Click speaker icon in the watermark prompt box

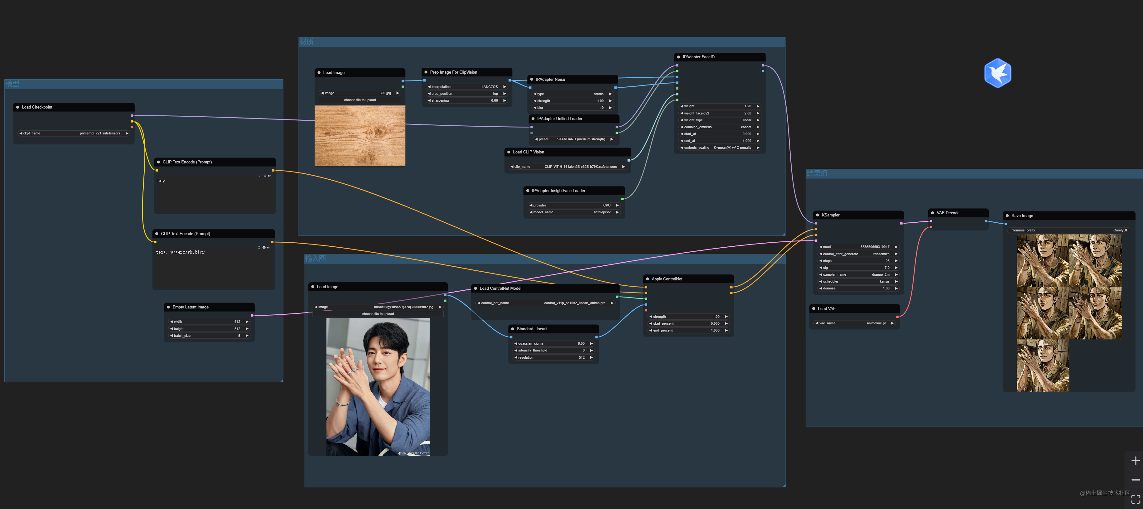click(268, 247)
